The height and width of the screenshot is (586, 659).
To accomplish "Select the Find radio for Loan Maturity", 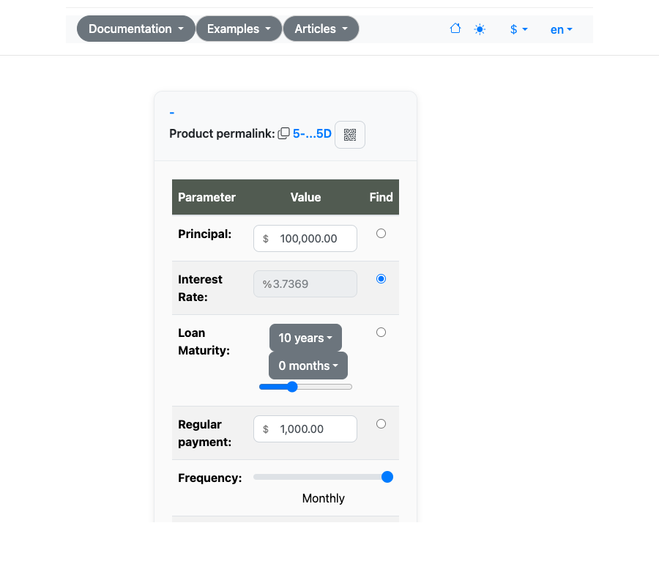I will [x=381, y=332].
